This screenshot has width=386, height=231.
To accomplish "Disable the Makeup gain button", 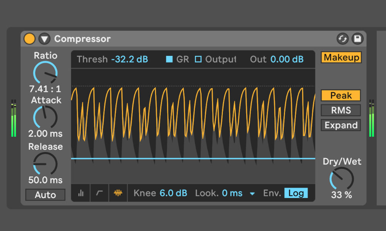I will [341, 57].
